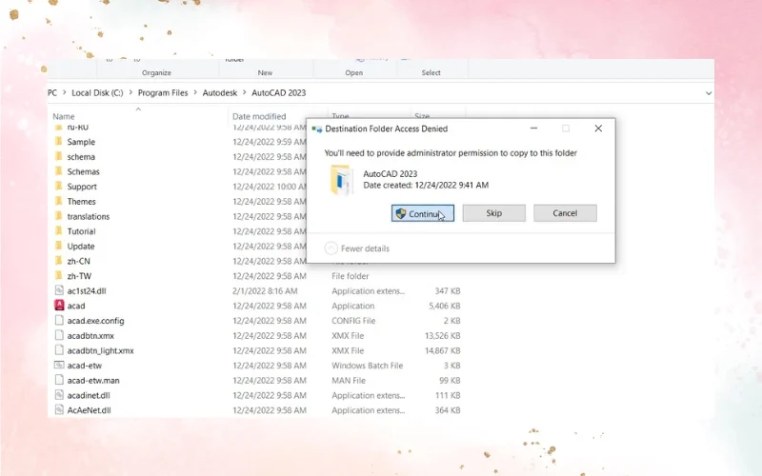Click the acad application icon
The height and width of the screenshot is (476, 762).
point(59,306)
